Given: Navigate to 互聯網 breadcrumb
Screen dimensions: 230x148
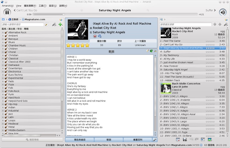Looking at the screenshot, I should pos(13,19).
